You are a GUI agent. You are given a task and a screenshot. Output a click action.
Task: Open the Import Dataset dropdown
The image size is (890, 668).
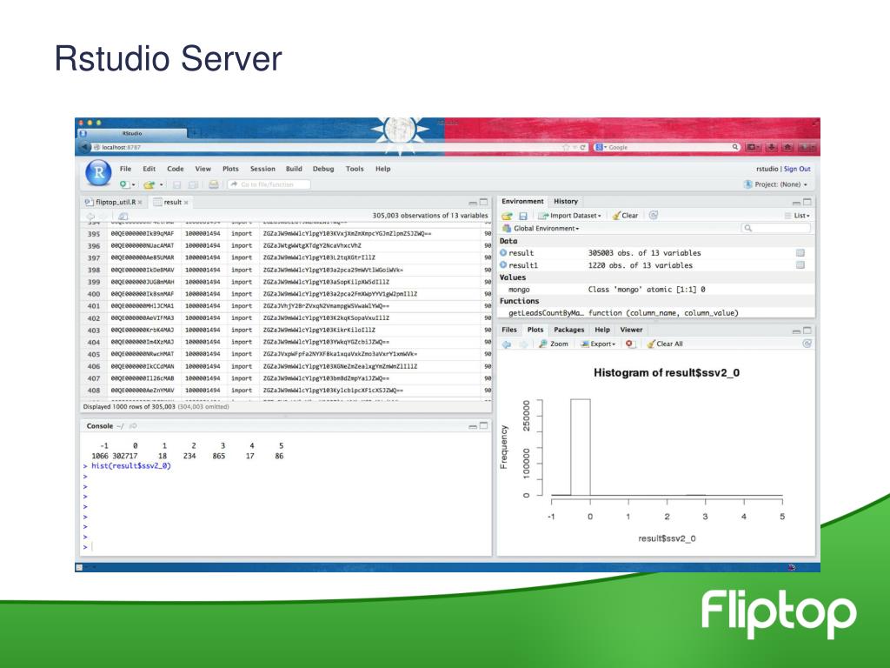click(x=569, y=216)
